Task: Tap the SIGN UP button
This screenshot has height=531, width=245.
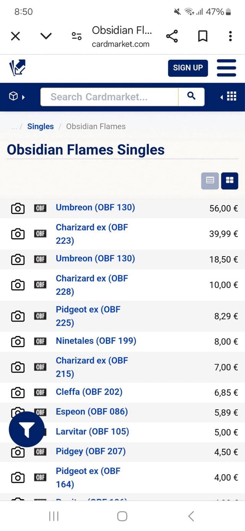Action: click(188, 68)
